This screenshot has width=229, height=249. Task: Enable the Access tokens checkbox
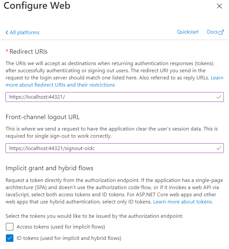tap(9, 227)
